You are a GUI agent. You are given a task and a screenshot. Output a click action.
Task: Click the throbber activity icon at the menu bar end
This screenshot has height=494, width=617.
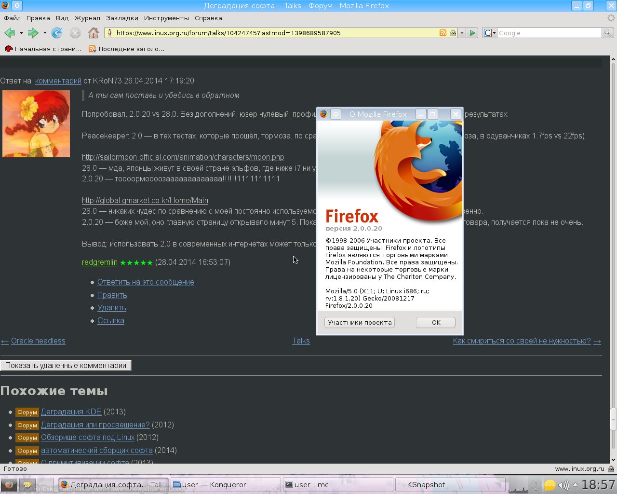click(611, 18)
